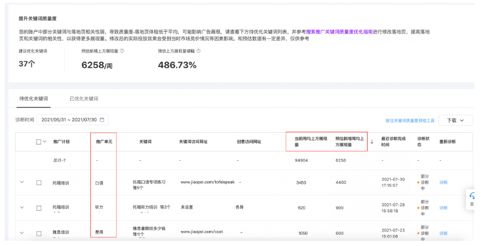The width and height of the screenshot is (481, 246).
Task: Click 诊断 link in 听力 row
Action: point(443,208)
